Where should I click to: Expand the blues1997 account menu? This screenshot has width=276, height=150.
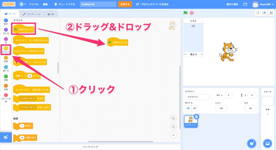click(265, 4)
